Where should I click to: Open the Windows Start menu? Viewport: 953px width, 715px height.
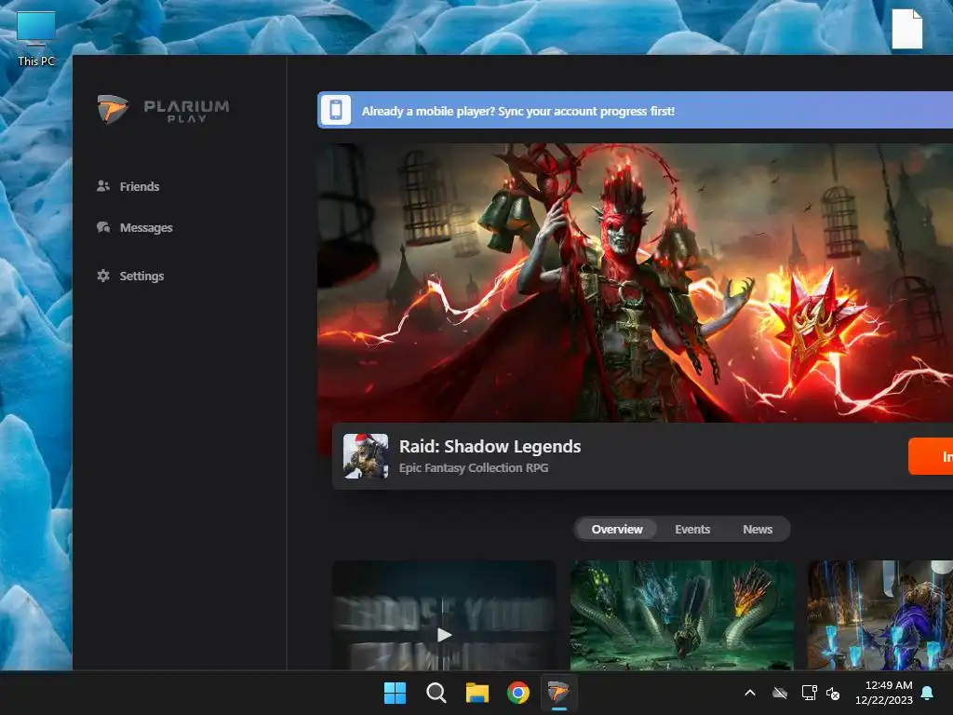[395, 693]
